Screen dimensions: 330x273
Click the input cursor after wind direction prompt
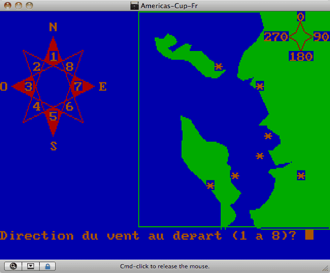[x=309, y=235]
